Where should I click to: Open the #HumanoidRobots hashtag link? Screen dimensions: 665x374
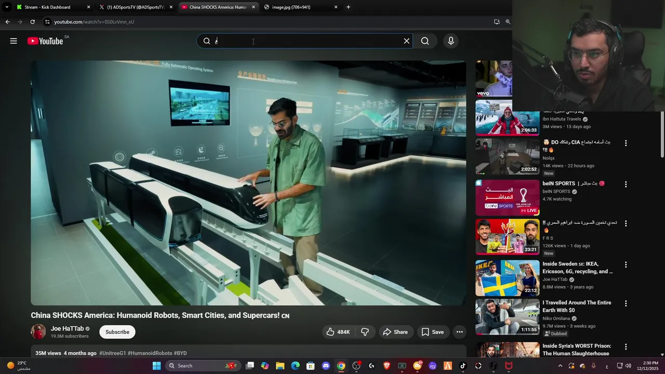click(x=150, y=353)
